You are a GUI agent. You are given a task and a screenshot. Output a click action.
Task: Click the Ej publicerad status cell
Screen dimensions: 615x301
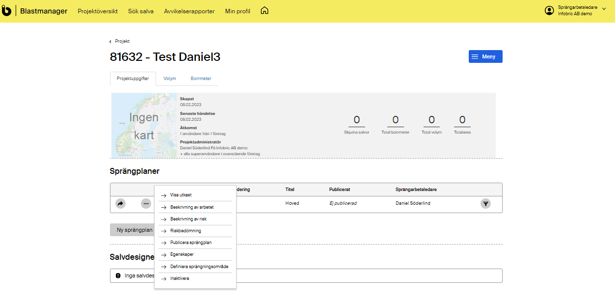tap(343, 203)
